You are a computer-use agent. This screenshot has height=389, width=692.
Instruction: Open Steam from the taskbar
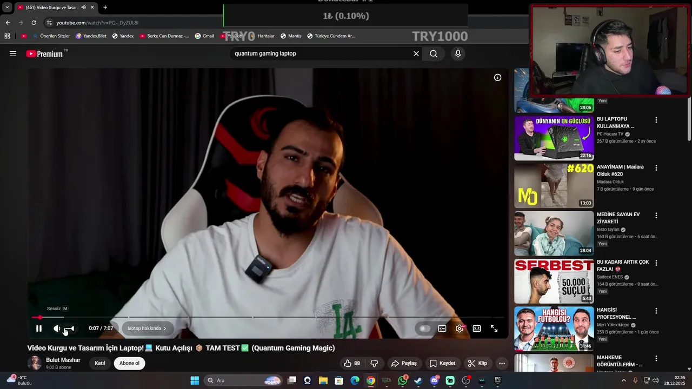[418, 380]
